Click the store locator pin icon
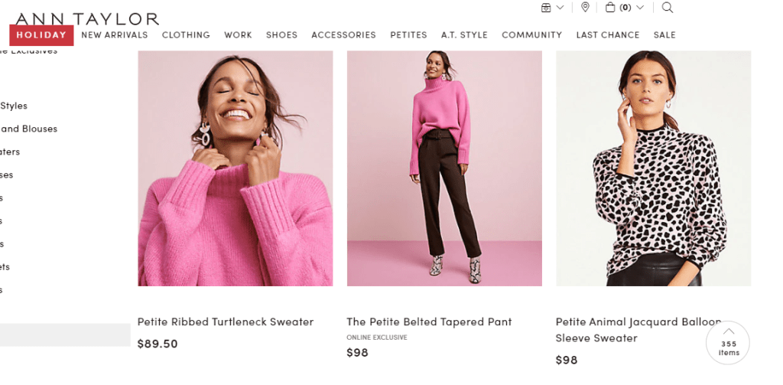The image size is (783, 385). tap(585, 8)
